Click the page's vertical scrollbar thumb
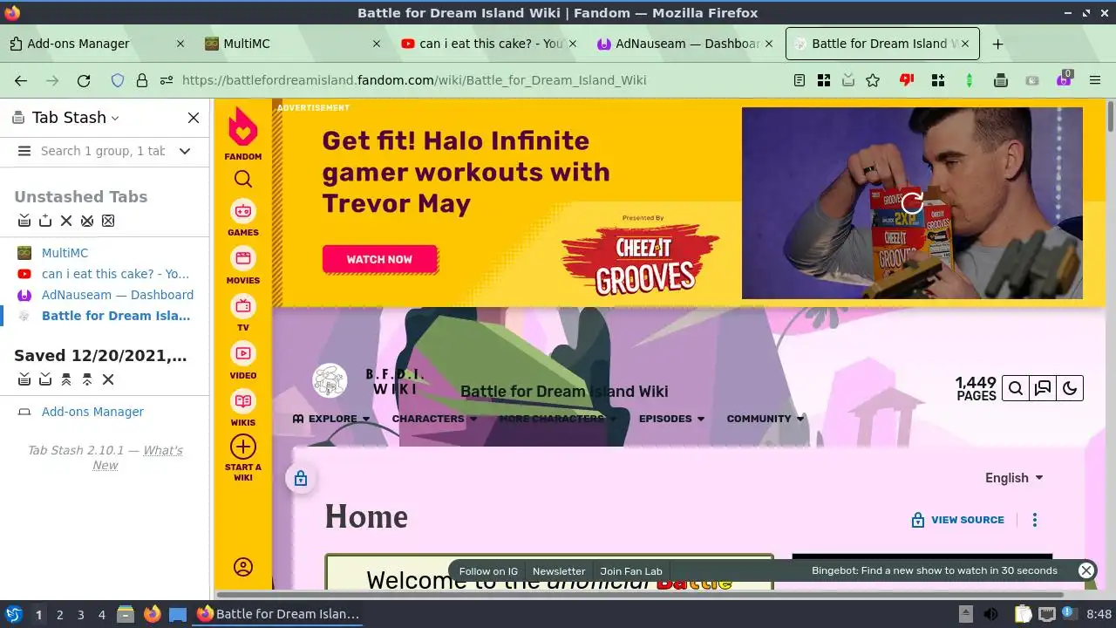This screenshot has height=628, width=1116. pyautogui.click(x=1111, y=116)
